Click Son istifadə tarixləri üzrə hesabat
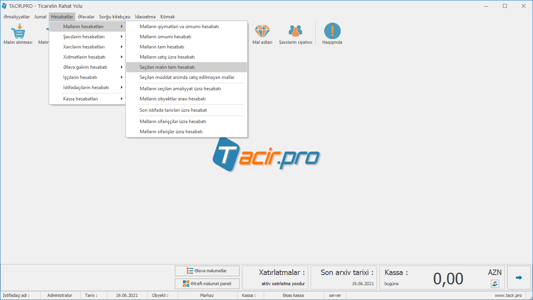The image size is (533, 300). tap(173, 110)
